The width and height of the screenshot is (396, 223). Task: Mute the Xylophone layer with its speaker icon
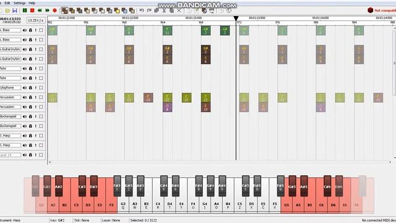point(25,88)
